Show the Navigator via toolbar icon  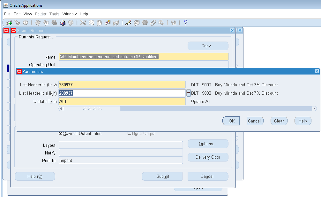(26, 23)
